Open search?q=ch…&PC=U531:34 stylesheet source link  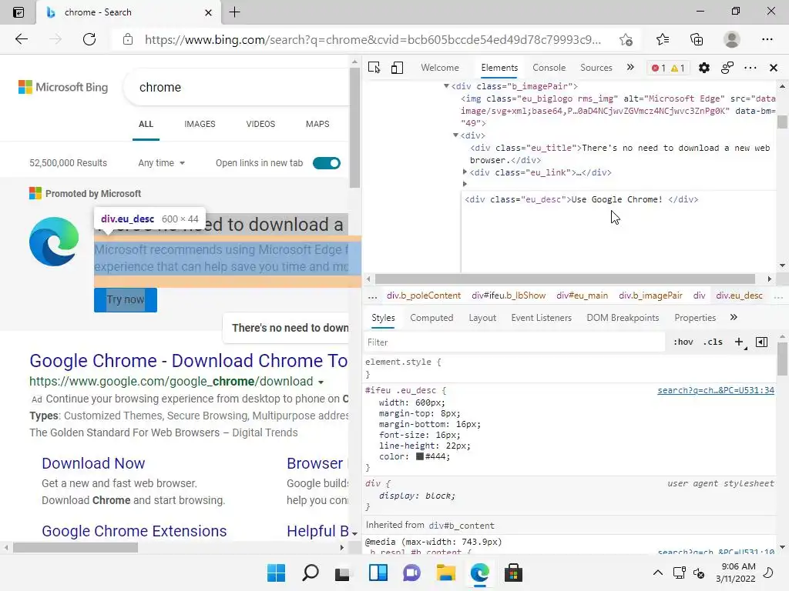(x=716, y=390)
